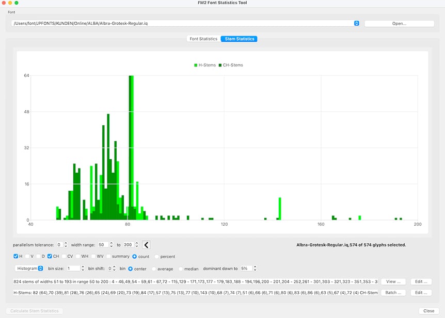Screen dimensions: 445x318
Task: Click the Batch ... button
Action: [x=393, y=293]
